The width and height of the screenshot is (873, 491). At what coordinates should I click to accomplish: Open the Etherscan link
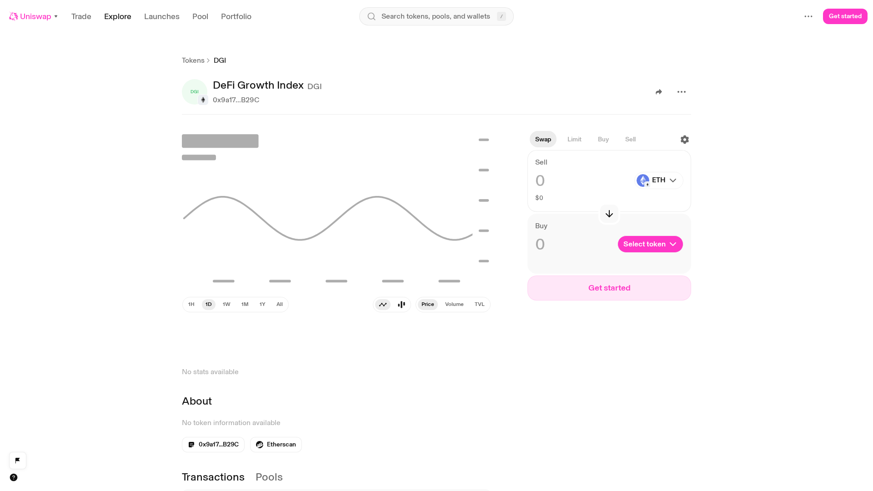[x=276, y=445]
